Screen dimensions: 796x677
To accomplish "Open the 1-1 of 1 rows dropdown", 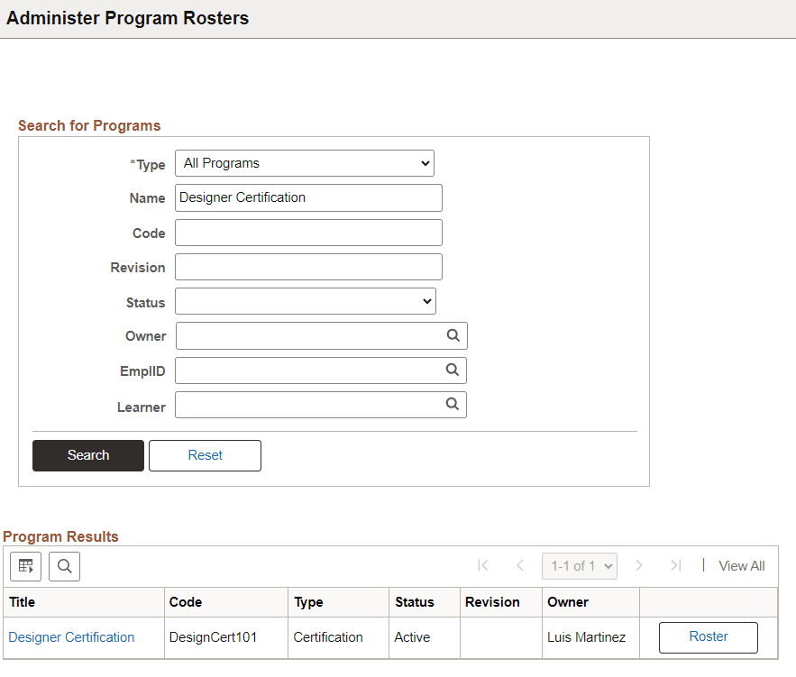I will tap(579, 565).
